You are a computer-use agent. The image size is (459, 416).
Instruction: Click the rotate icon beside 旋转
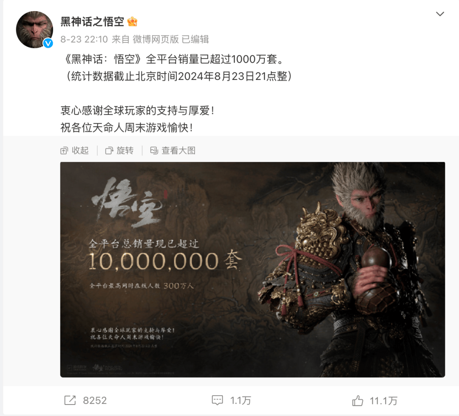[x=109, y=151]
